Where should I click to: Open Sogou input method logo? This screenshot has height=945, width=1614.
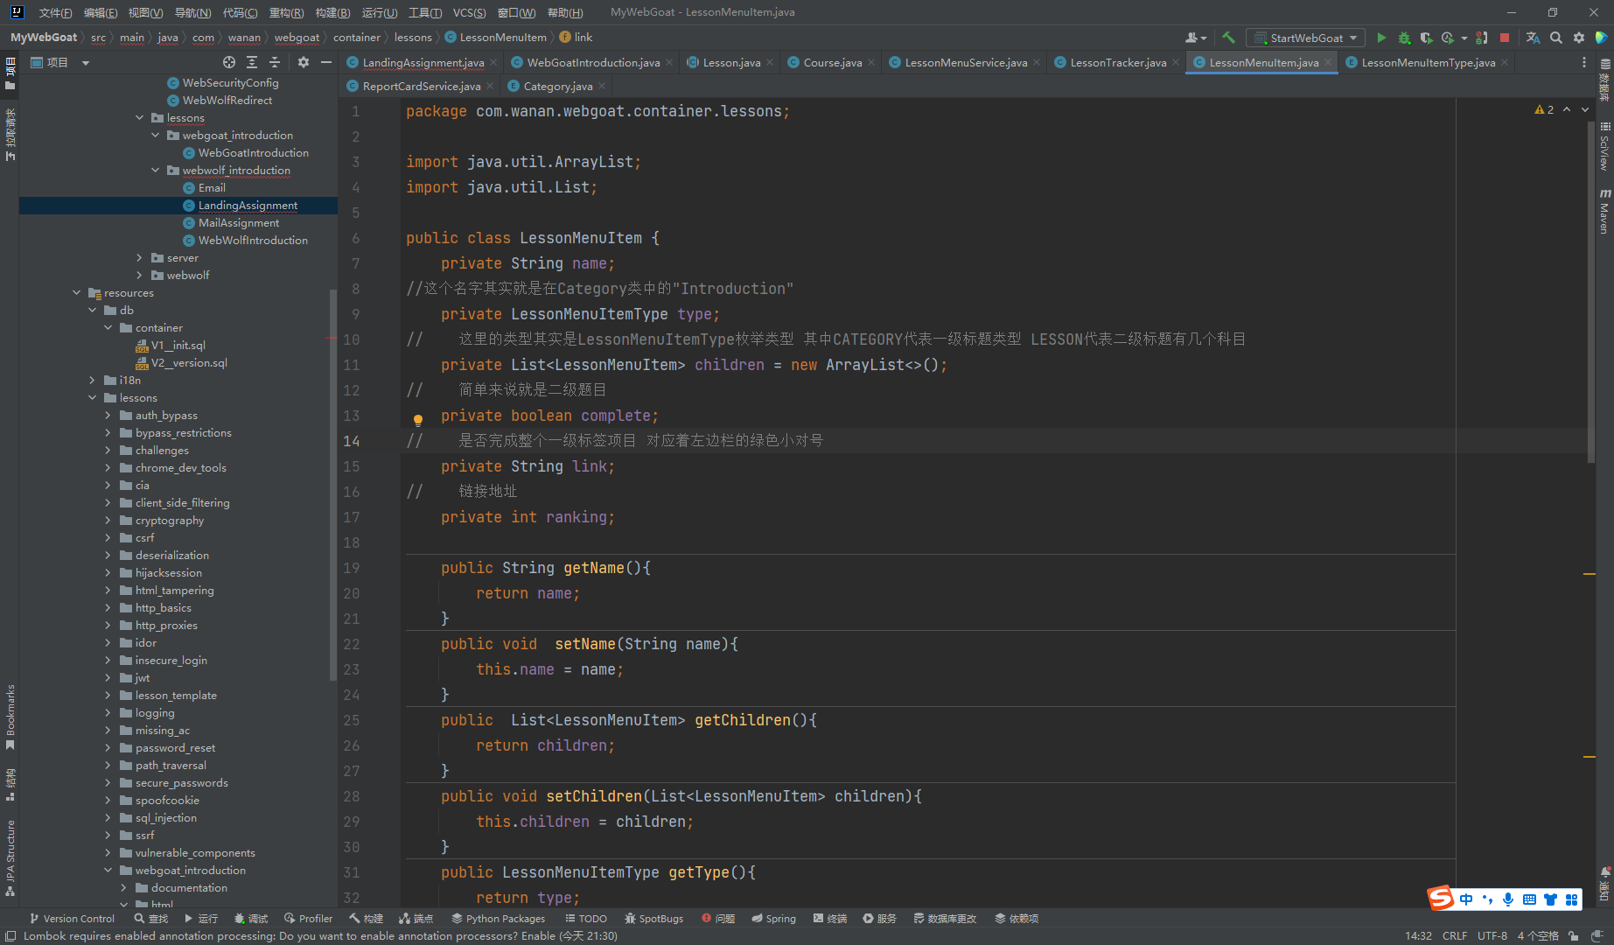(x=1440, y=899)
